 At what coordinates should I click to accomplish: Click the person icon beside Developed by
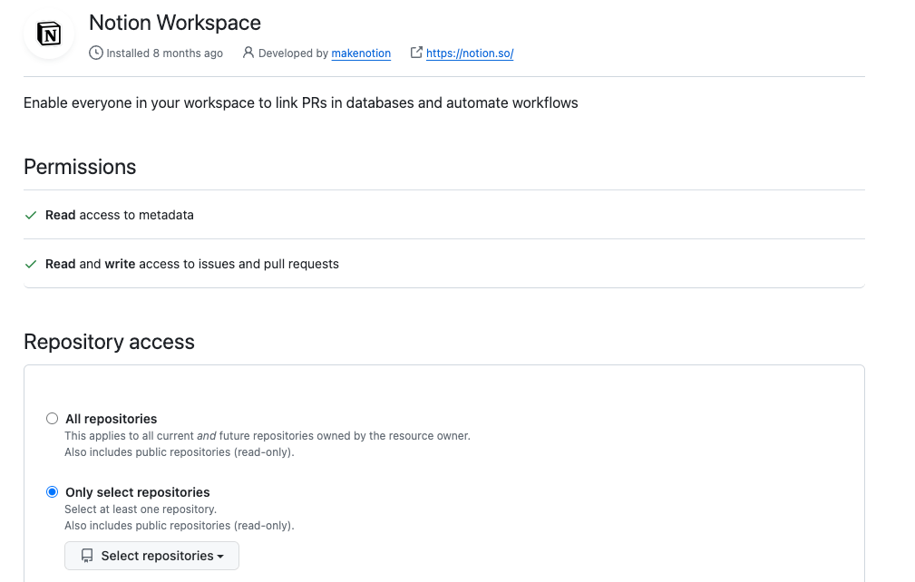248,53
